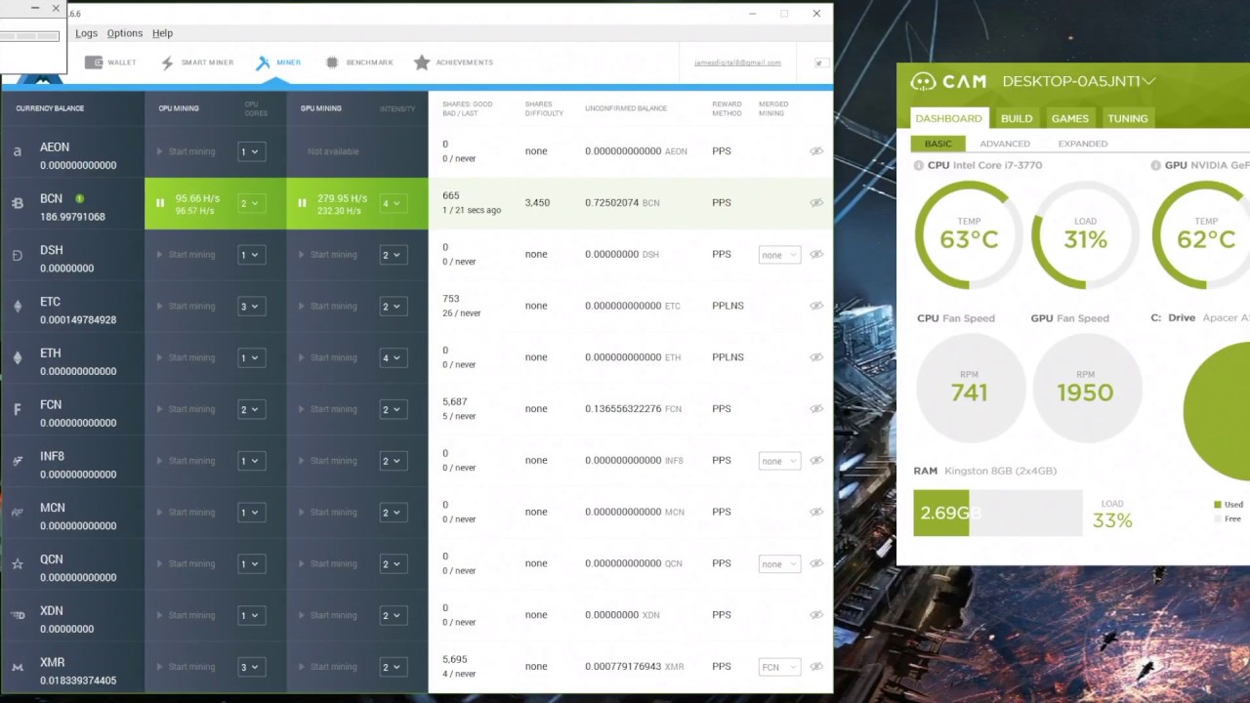Image resolution: width=1250 pixels, height=703 pixels.
Task: Select the Advanced view in CAM
Action: [1005, 144]
